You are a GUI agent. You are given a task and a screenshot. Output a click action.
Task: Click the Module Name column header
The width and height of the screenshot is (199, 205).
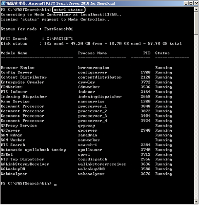(x=14, y=53)
